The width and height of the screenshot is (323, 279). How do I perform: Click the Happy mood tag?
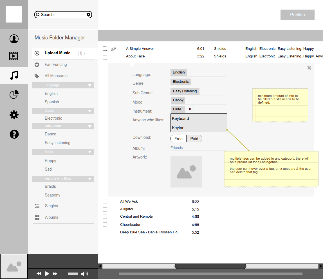(178, 100)
